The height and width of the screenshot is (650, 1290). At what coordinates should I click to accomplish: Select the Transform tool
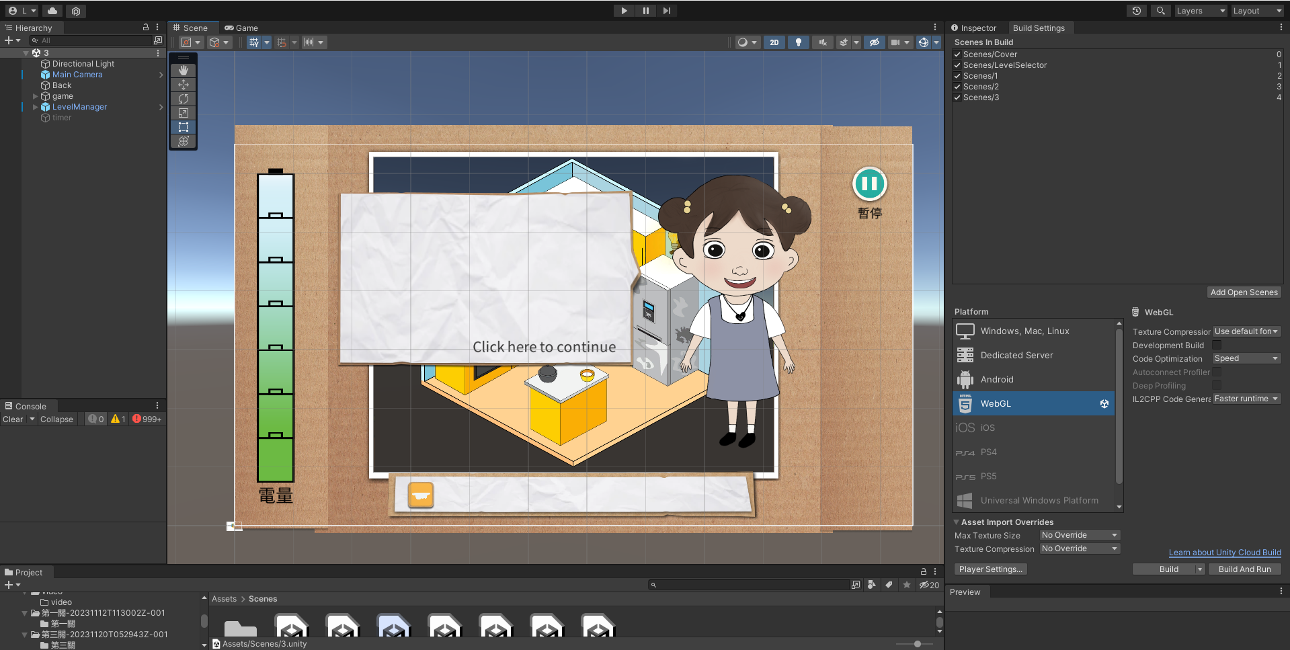(184, 141)
